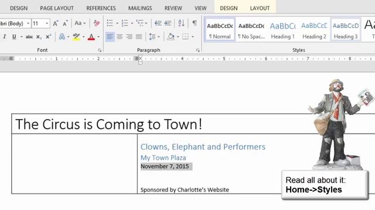
Task: Select Align Left
Action: (110, 37)
